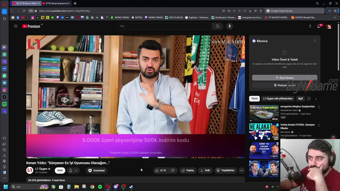Dislike the video with thumbs down

[173, 170]
